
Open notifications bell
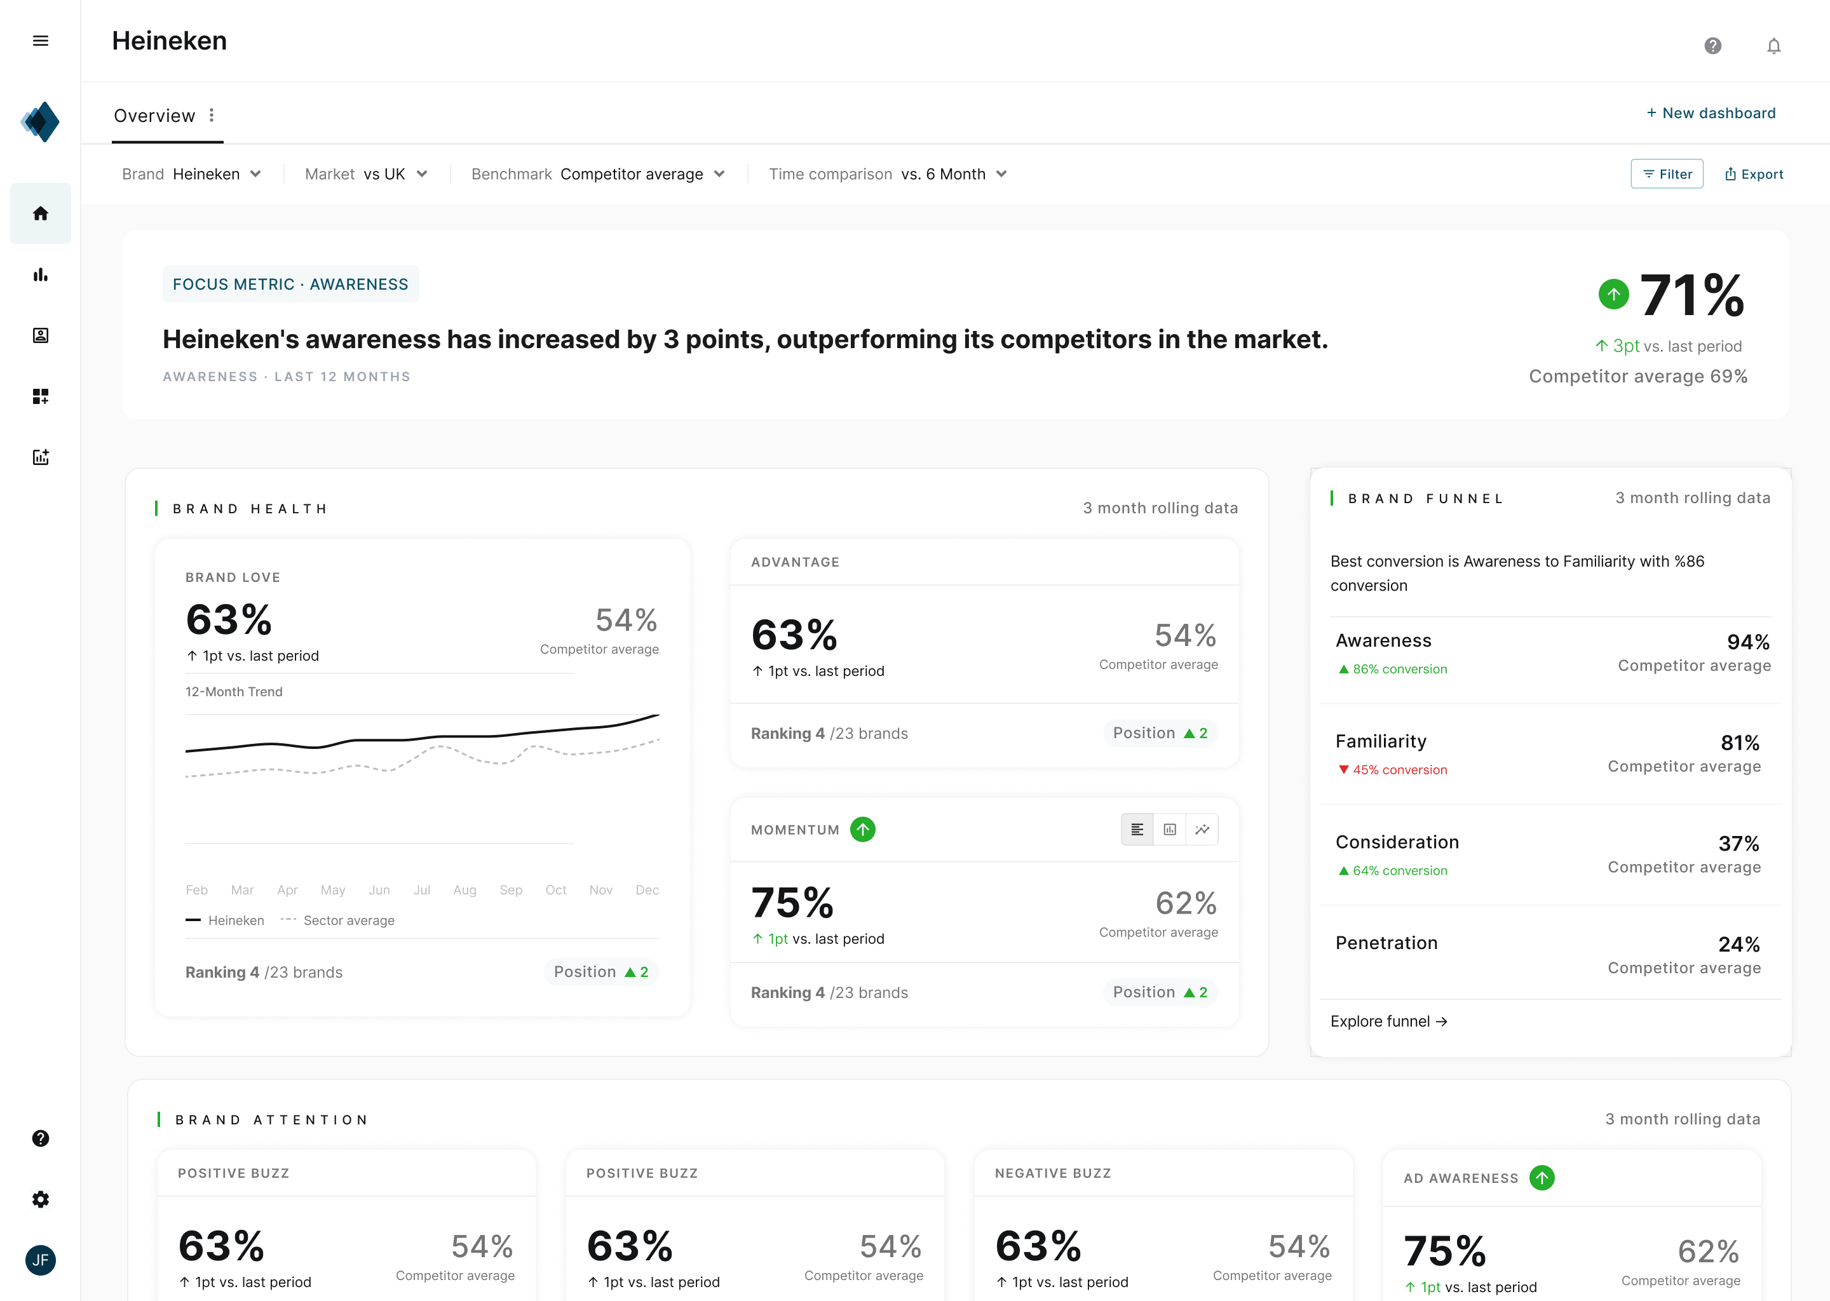pyautogui.click(x=1774, y=46)
